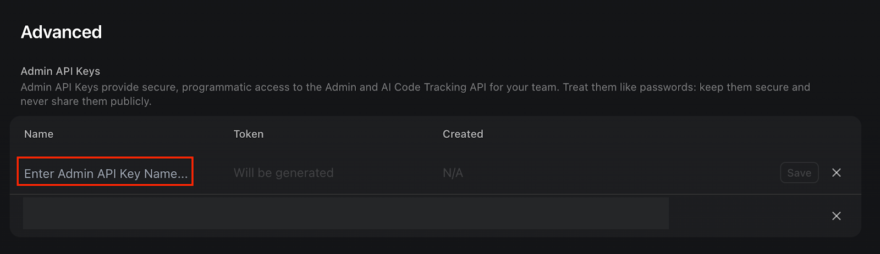Image resolution: width=880 pixels, height=254 pixels.
Task: Click 'for your team' in the description
Action: pos(523,87)
